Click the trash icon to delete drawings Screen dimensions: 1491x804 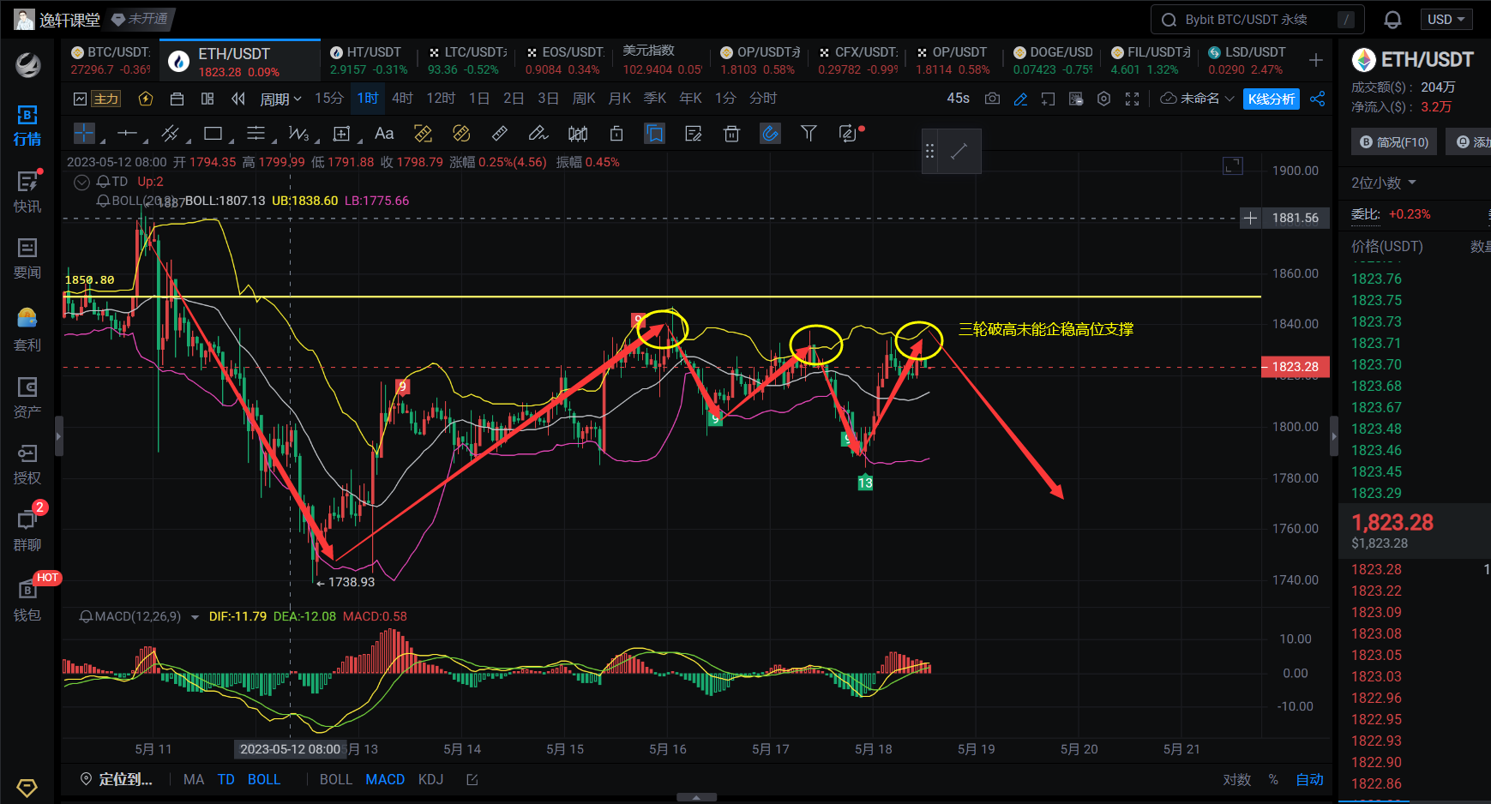click(731, 134)
